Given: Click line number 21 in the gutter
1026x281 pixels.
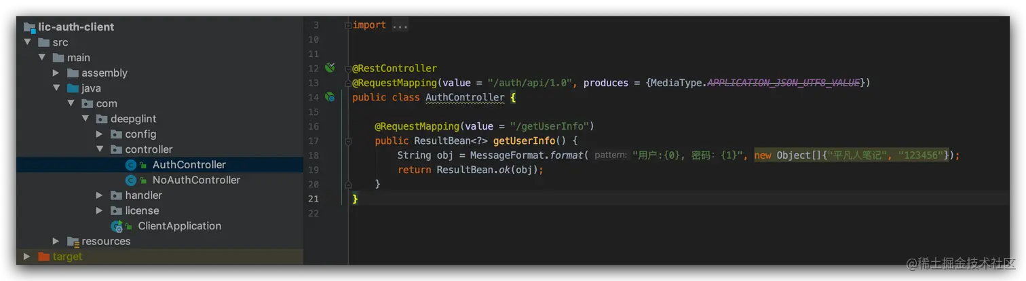Looking at the screenshot, I should [313, 199].
